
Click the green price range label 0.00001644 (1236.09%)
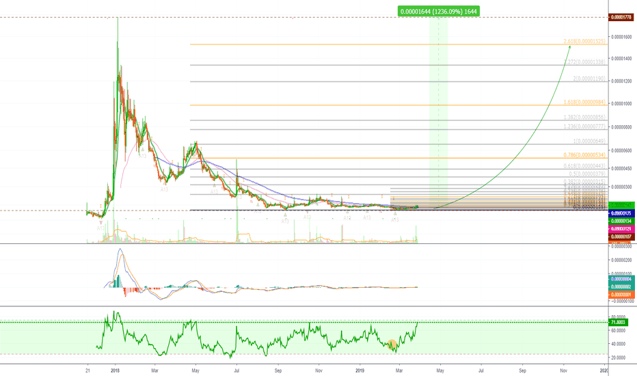(439, 12)
